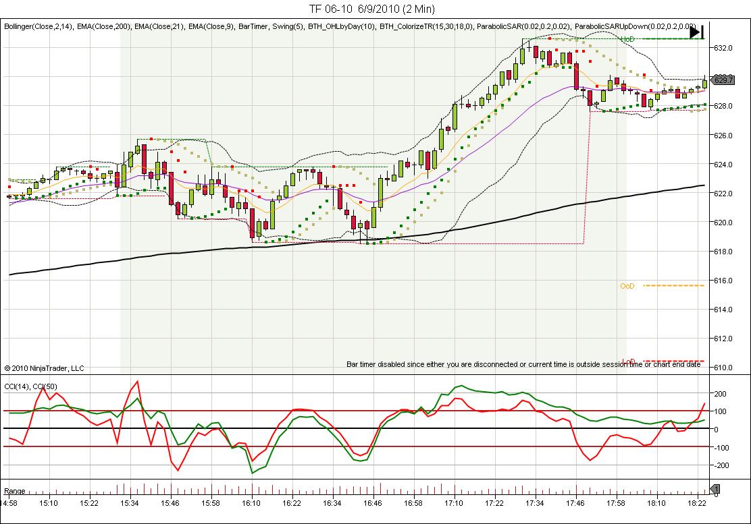Click the 610.0 price axis label
This screenshot has height=524, width=751.
(723, 368)
